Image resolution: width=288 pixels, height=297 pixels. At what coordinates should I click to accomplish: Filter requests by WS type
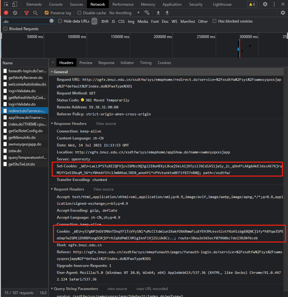[174, 22]
